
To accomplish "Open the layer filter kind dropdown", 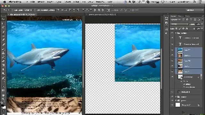I will pos(176,20).
